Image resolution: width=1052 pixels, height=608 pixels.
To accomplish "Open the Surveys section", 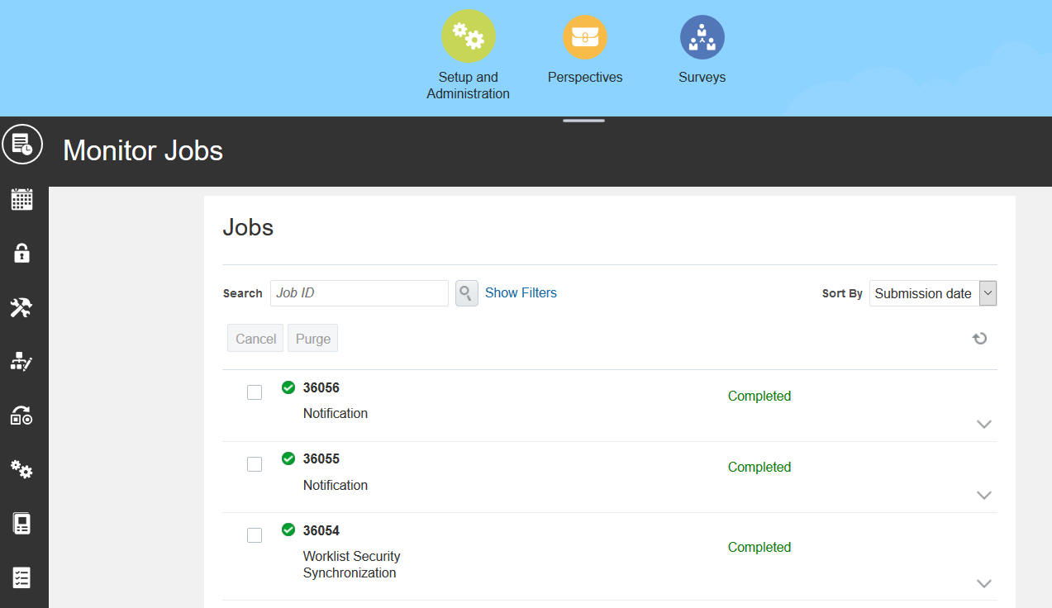I will tap(702, 36).
